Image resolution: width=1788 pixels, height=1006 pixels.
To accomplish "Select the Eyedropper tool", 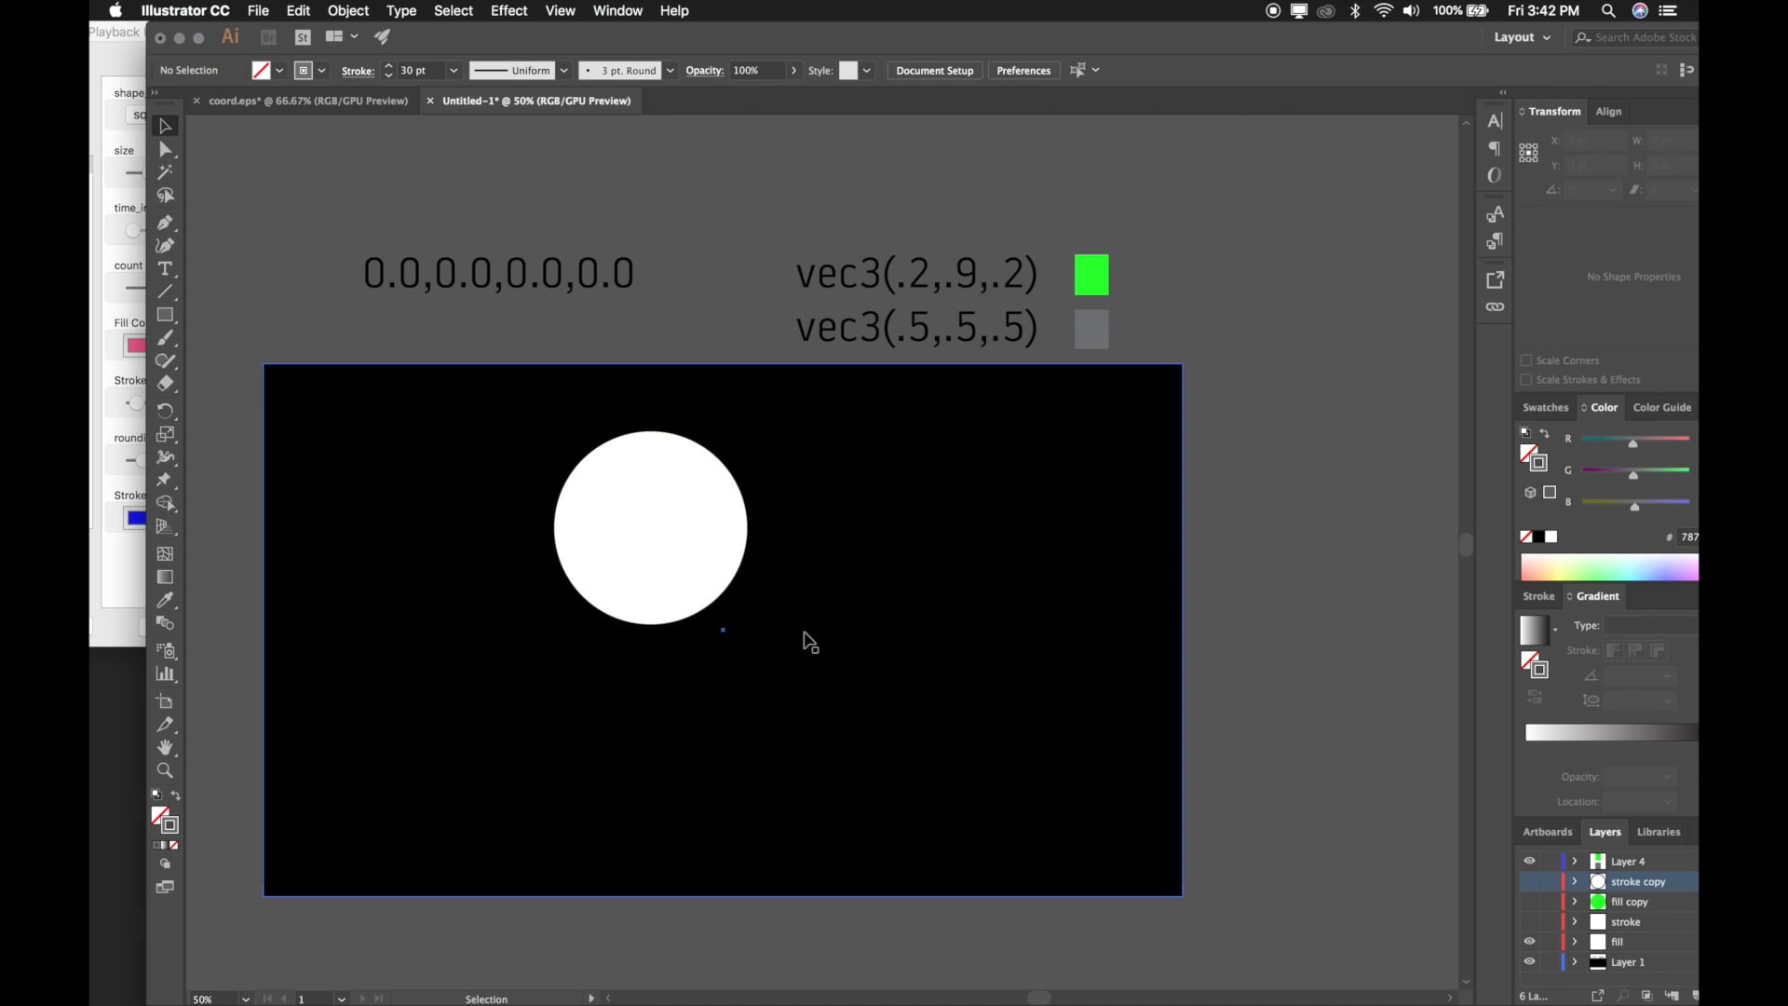I will click(x=165, y=600).
